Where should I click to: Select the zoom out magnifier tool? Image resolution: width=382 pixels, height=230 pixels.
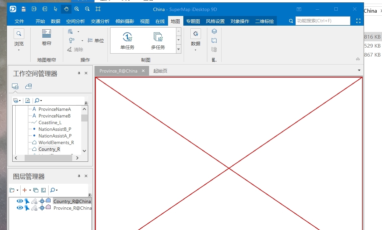(87, 9)
